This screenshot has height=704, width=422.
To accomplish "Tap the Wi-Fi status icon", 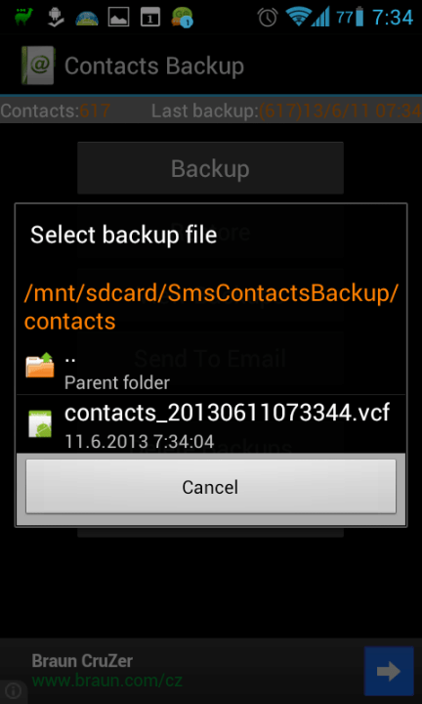I will pos(297,17).
